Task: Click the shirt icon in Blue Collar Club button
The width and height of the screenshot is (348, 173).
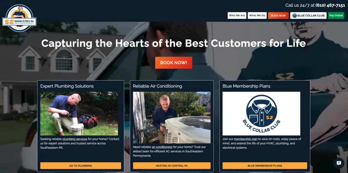Action: (x=294, y=16)
